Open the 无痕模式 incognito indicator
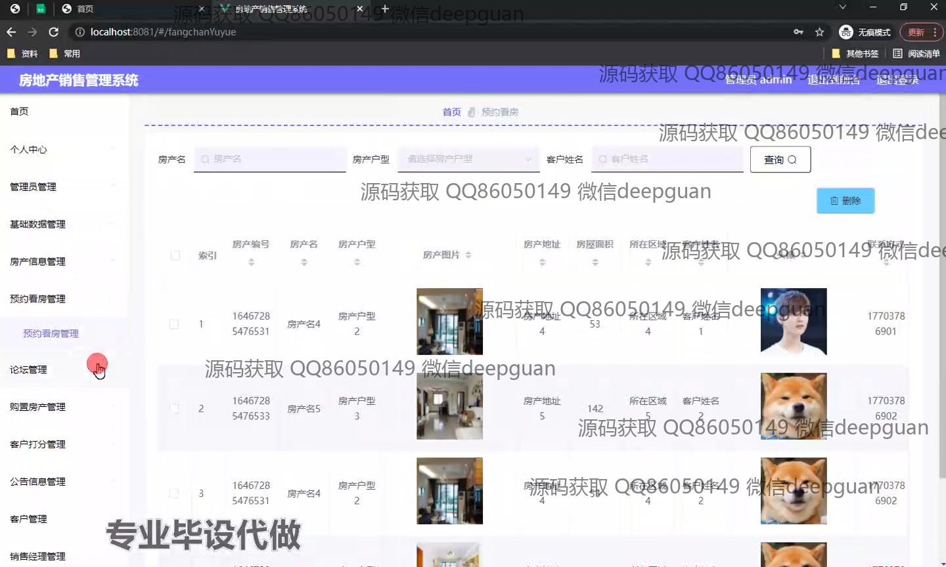The image size is (946, 567). (865, 31)
